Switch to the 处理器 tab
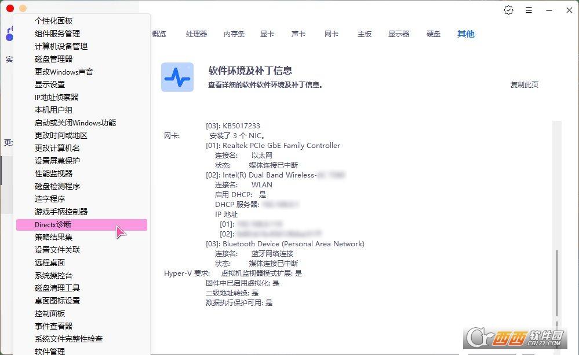 coord(196,34)
